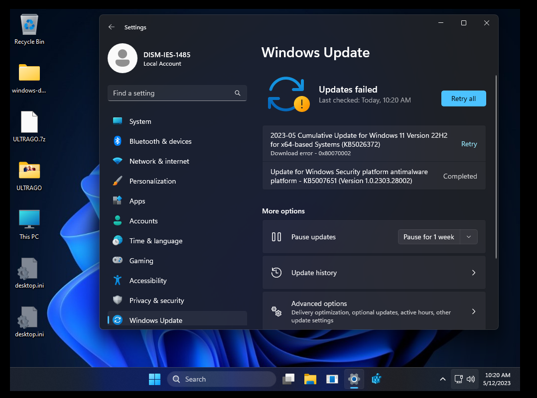The image size is (537, 398).
Task: Select the windows-d... folder on desktop
Action: point(29,79)
